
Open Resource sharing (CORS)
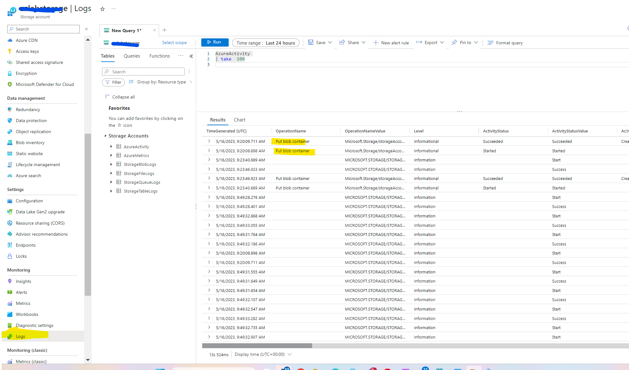tap(40, 223)
